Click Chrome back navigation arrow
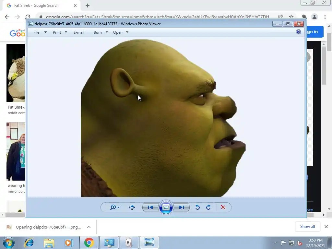 tap(7, 17)
